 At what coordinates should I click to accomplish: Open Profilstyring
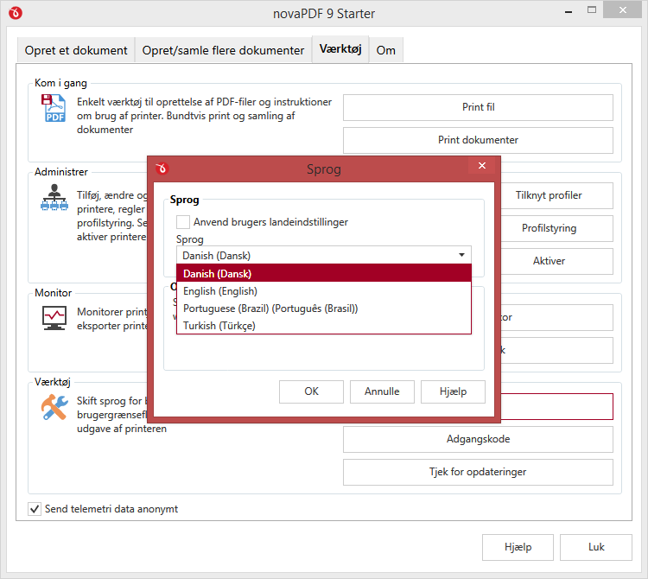click(556, 228)
